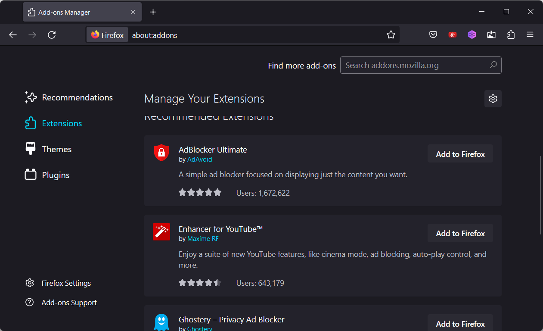
Task: Reload the about:addons page
Action: (52, 35)
